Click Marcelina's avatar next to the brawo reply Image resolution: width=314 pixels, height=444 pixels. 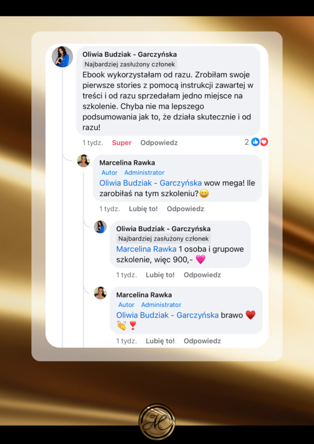[100, 293]
